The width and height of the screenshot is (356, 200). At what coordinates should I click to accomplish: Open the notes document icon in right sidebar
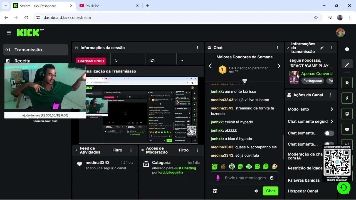click(347, 114)
